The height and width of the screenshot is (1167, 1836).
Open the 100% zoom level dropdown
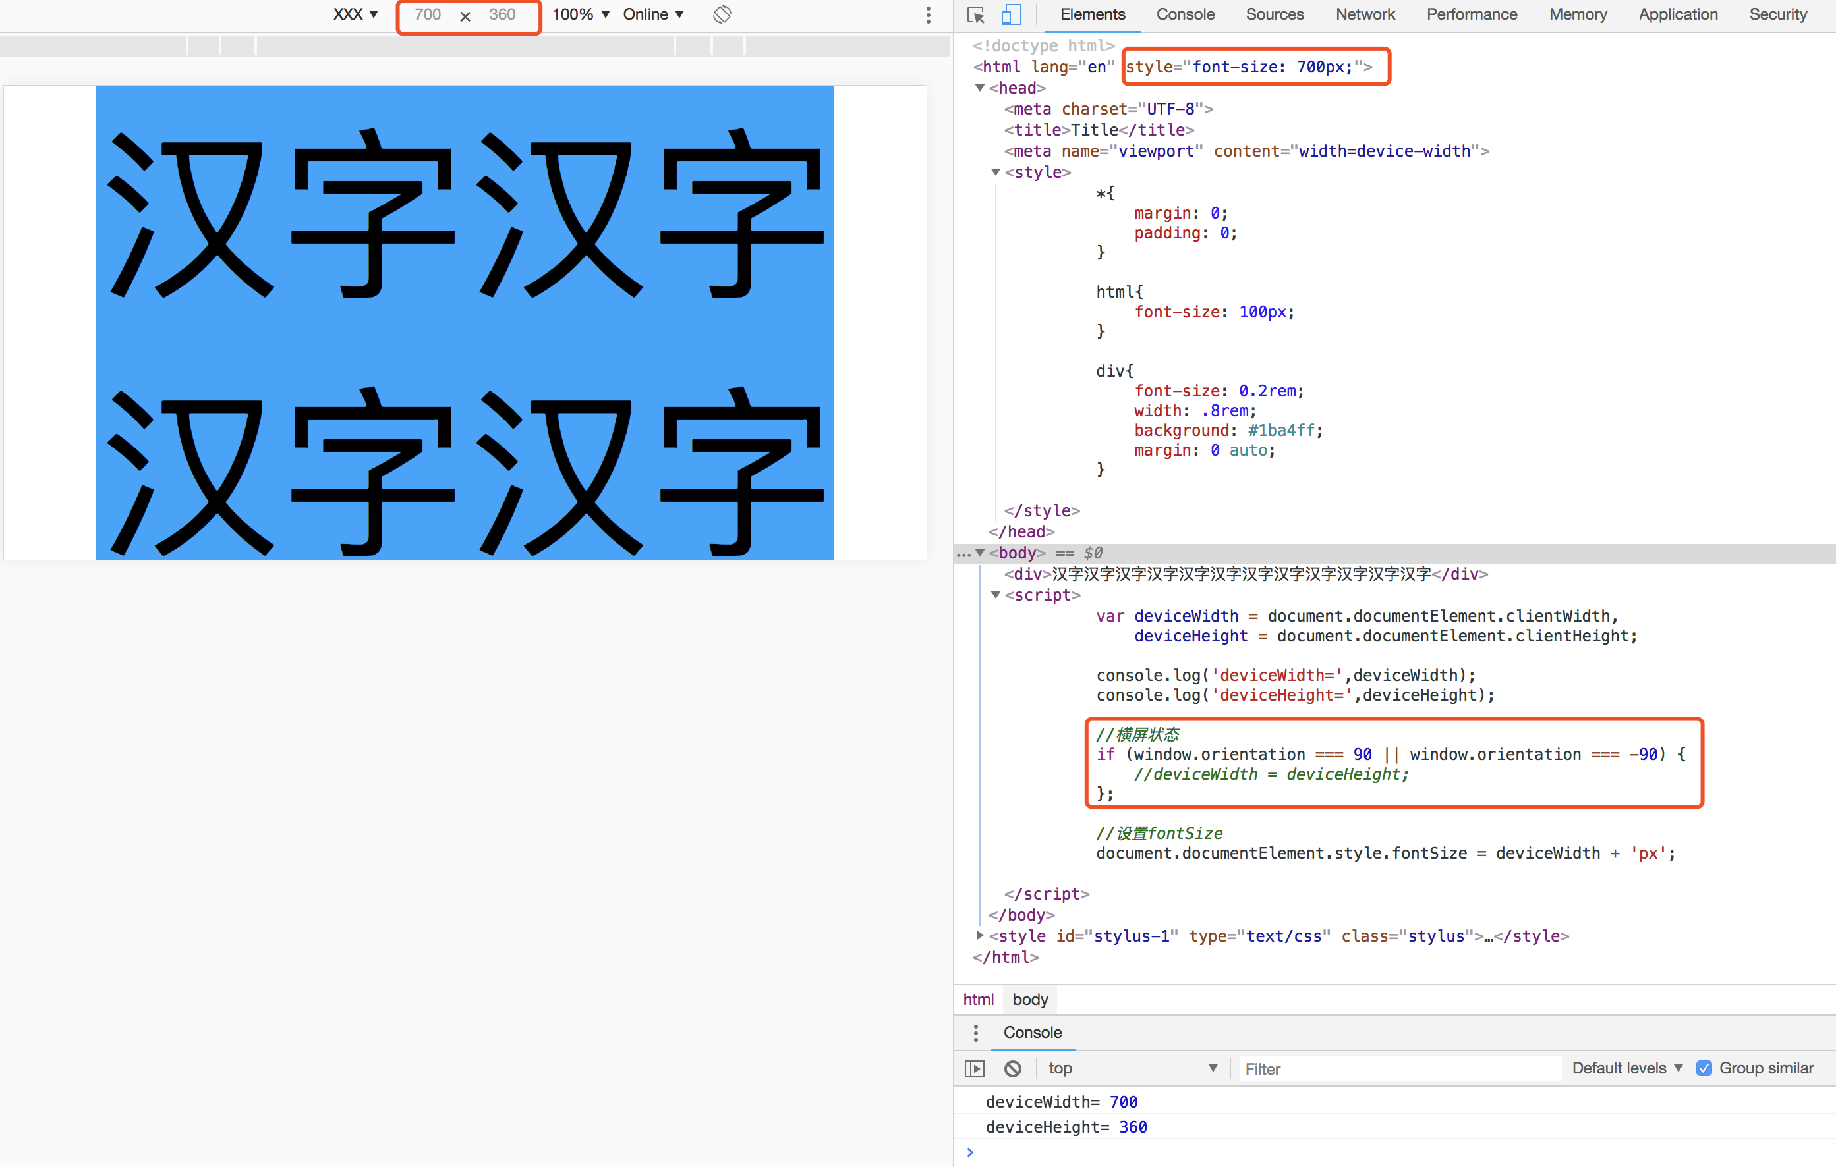pyautogui.click(x=581, y=14)
